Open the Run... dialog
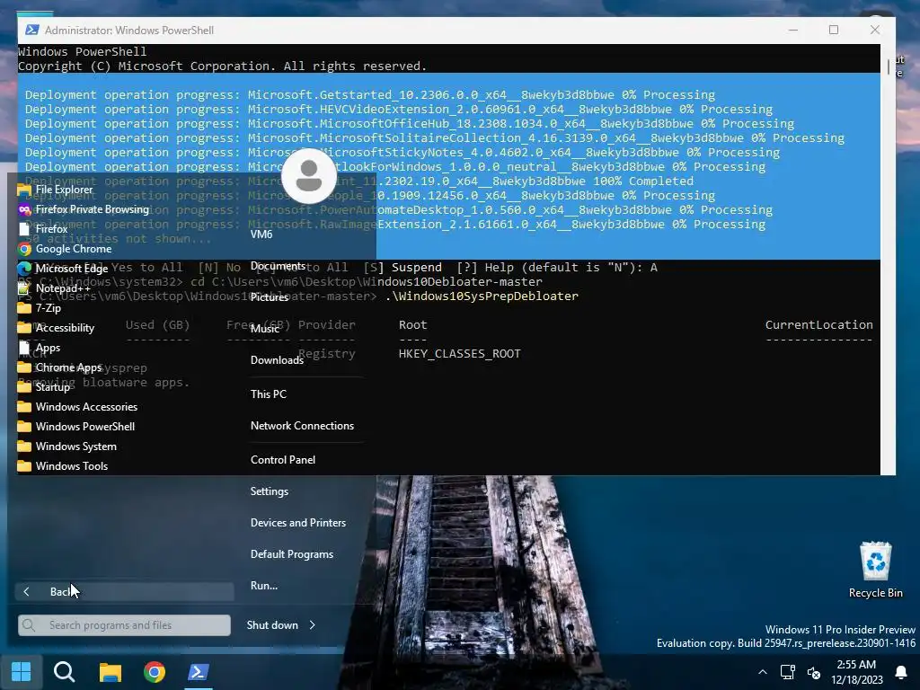Image resolution: width=920 pixels, height=690 pixels. click(264, 586)
